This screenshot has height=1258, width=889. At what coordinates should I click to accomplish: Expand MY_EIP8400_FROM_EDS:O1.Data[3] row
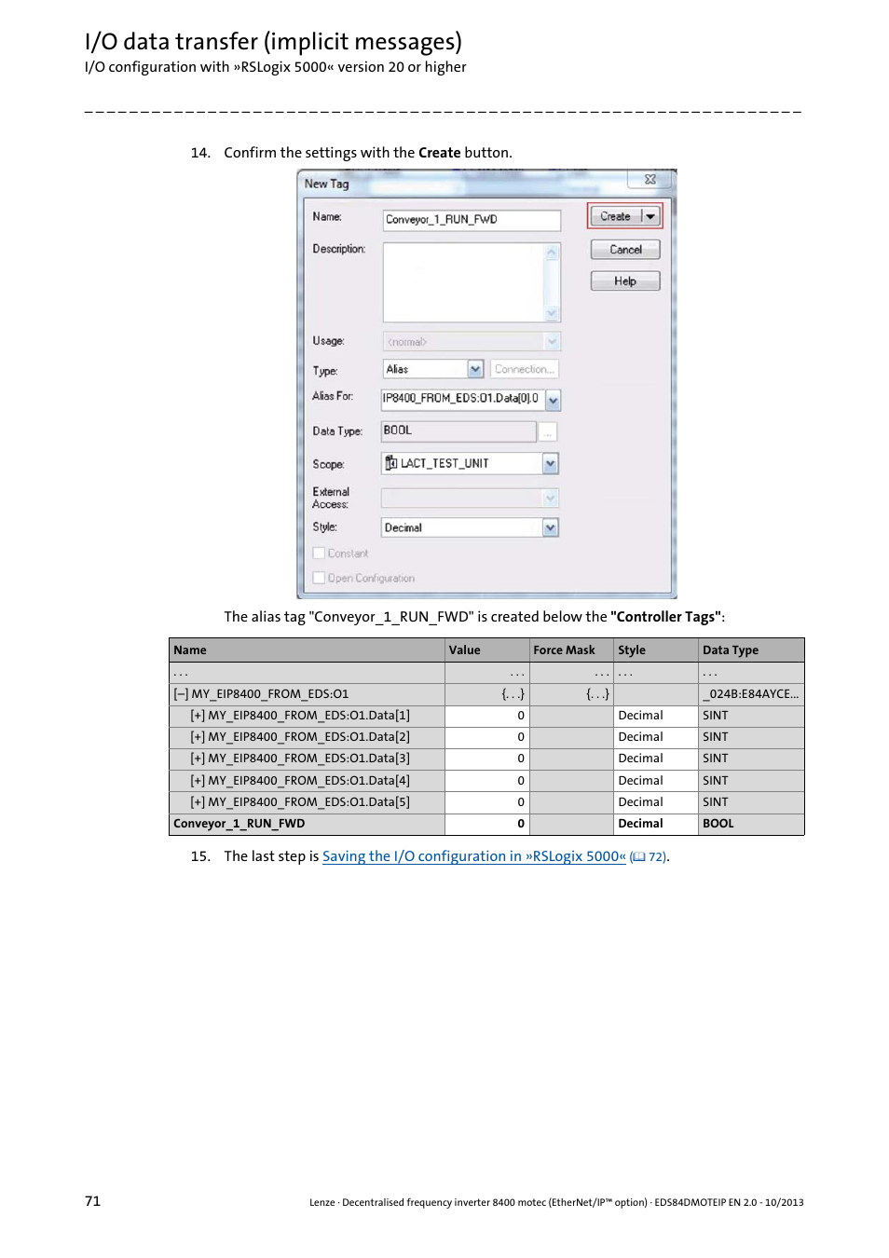pyautogui.click(x=198, y=759)
